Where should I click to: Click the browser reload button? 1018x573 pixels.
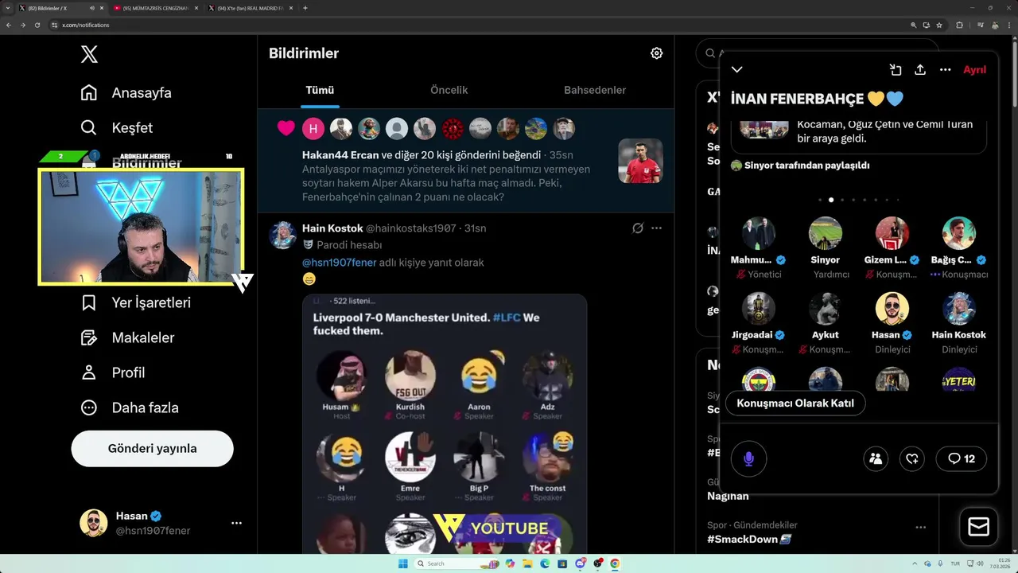click(x=36, y=25)
